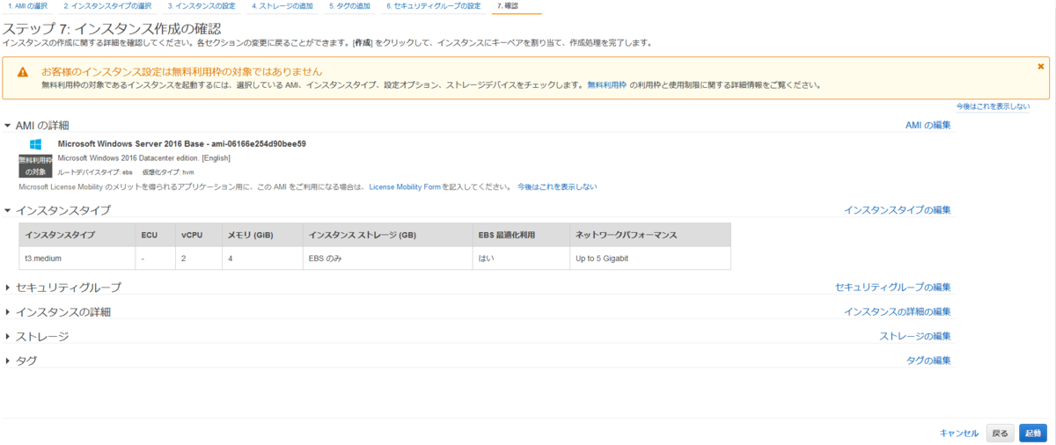The image size is (1056, 445).
Task: Click the t3.medium table cell
Action: [x=77, y=259]
